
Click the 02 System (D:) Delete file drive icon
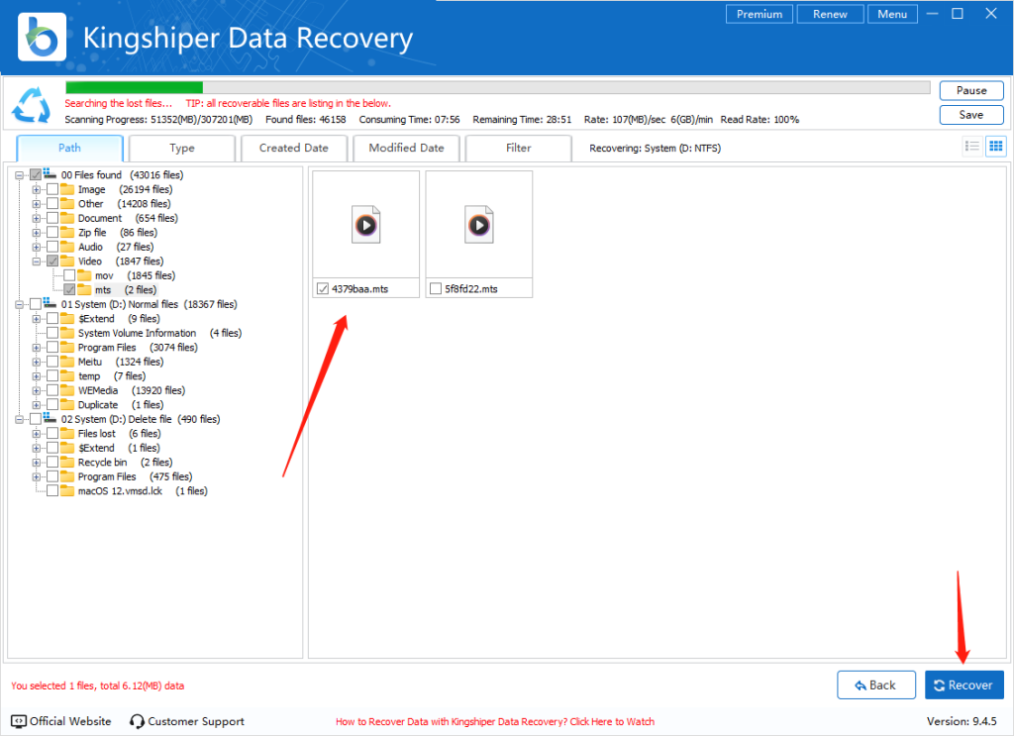(x=50, y=418)
